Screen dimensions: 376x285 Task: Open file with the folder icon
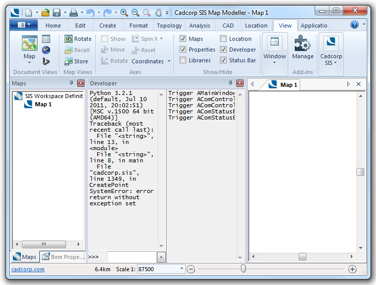(x=45, y=12)
